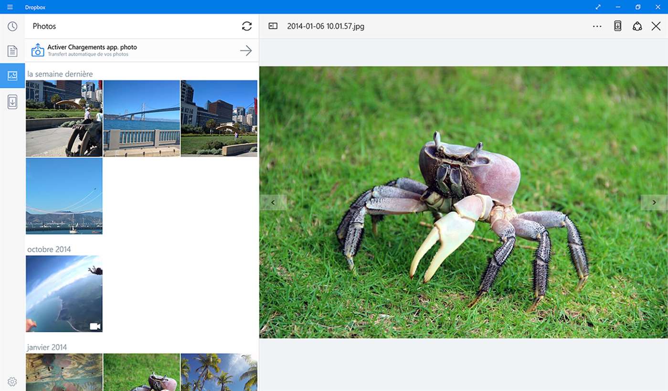
Task: Share the photo using share icon
Action: (637, 26)
